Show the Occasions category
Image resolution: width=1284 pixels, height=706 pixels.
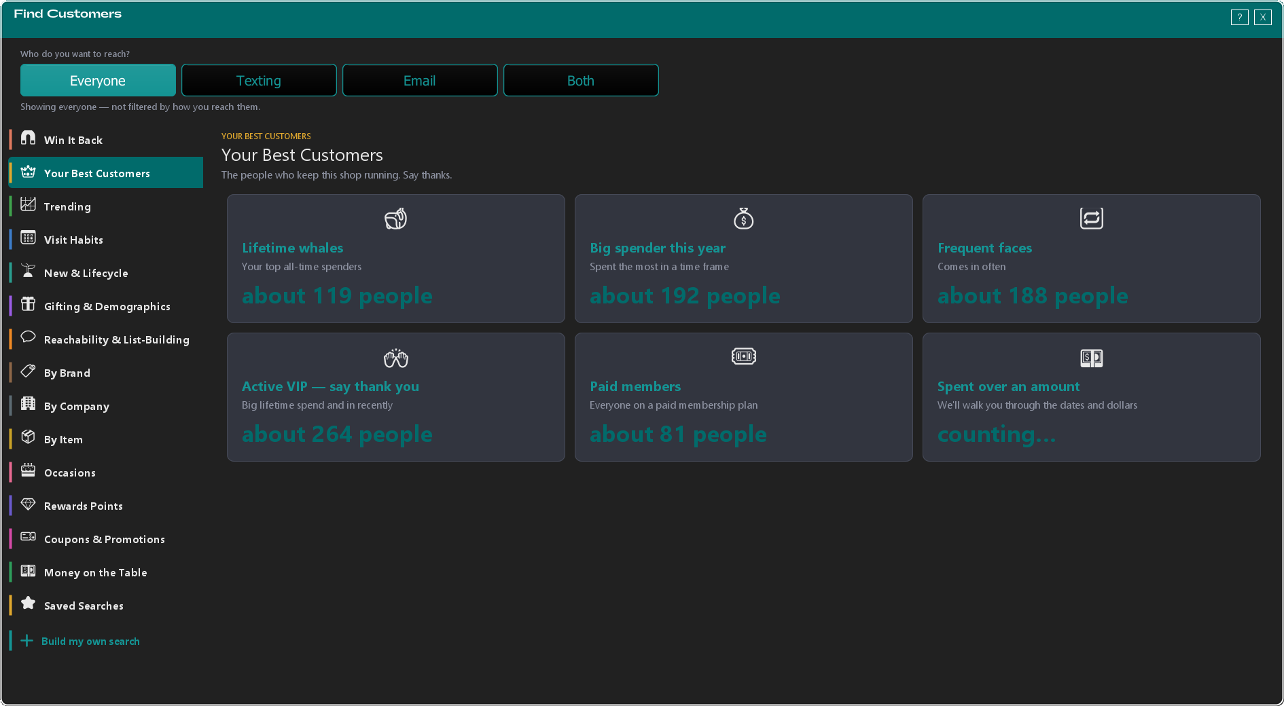tap(106, 472)
